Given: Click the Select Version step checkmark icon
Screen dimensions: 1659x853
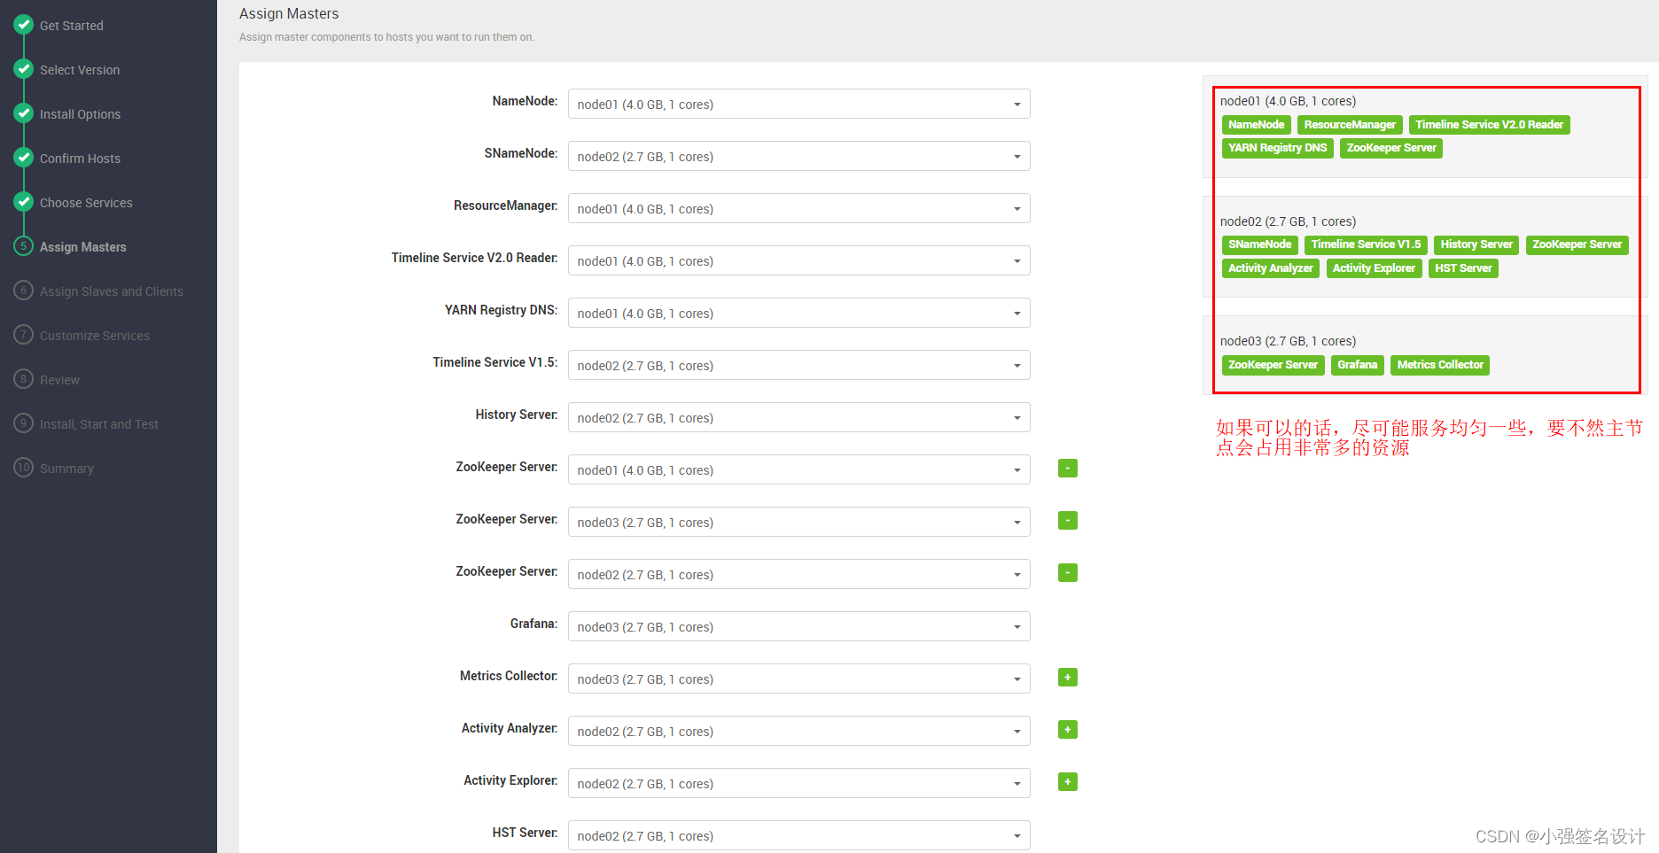Looking at the screenshot, I should tap(24, 69).
